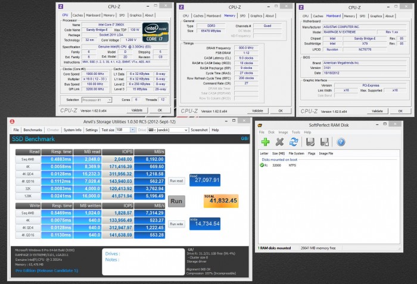This screenshot has height=284, width=417.
Task: Click the green check icon beside the R: disk
Action: [262, 165]
